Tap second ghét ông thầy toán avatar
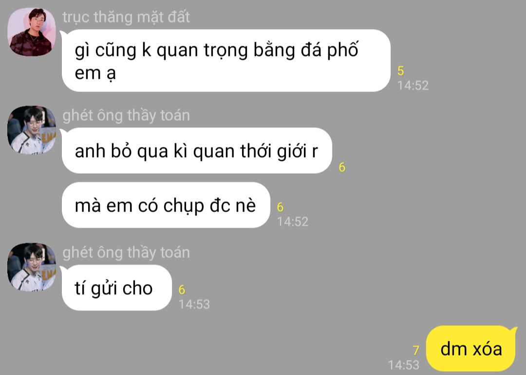The width and height of the screenshot is (526, 375). tap(32, 267)
